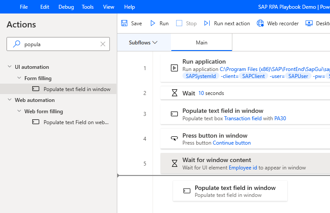330x213 pixels.
Task: Click the dragged Populate text field in window card
Action: pyautogui.click(x=230, y=191)
